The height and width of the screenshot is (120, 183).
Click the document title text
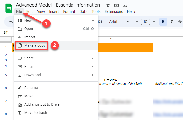click(58, 5)
